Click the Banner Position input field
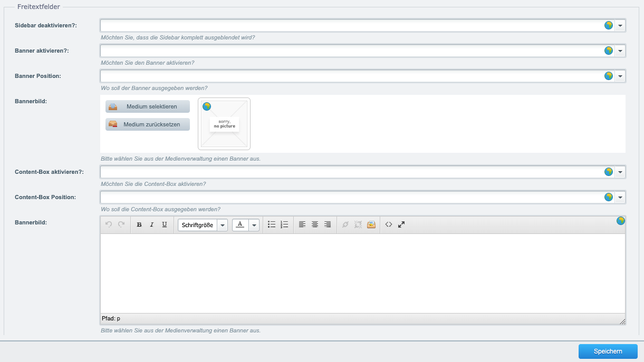The width and height of the screenshot is (644, 362). [358, 76]
